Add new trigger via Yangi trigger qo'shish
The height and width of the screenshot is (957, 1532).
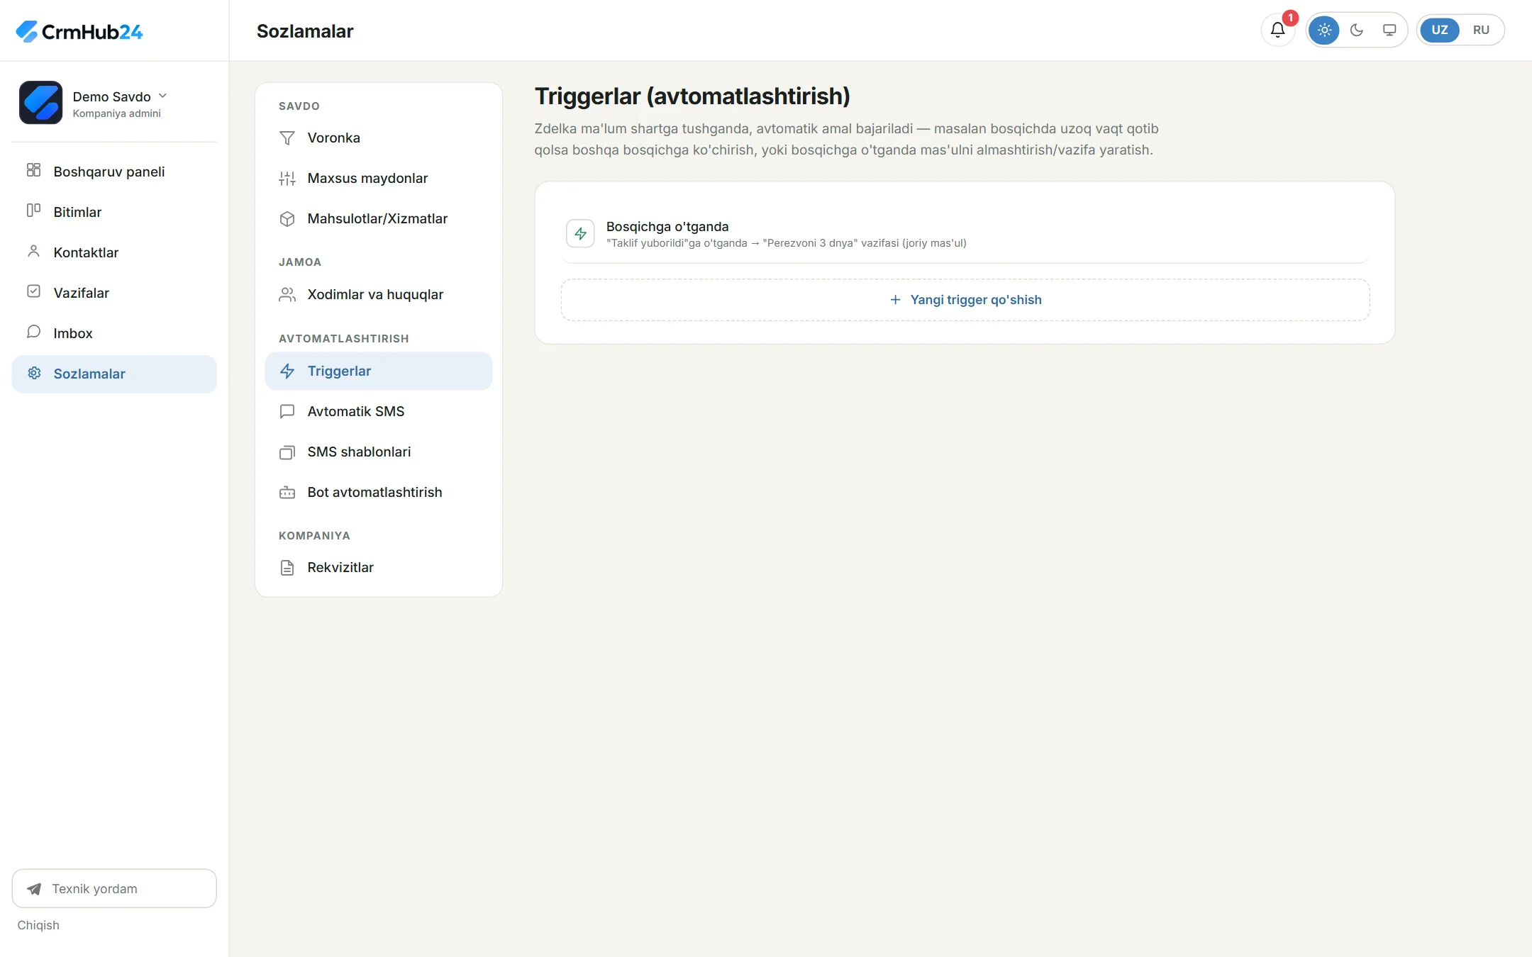[x=965, y=300]
